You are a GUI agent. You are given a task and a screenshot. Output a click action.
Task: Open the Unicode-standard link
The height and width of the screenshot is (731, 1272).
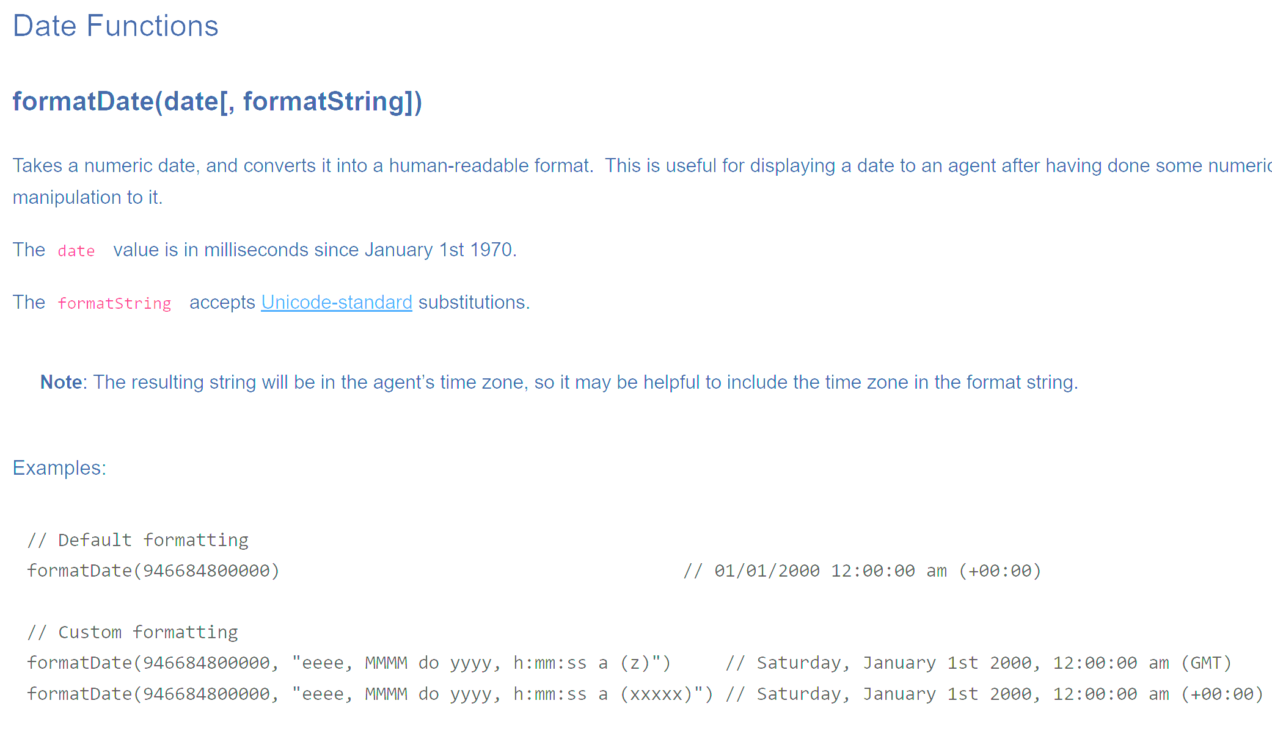(336, 302)
